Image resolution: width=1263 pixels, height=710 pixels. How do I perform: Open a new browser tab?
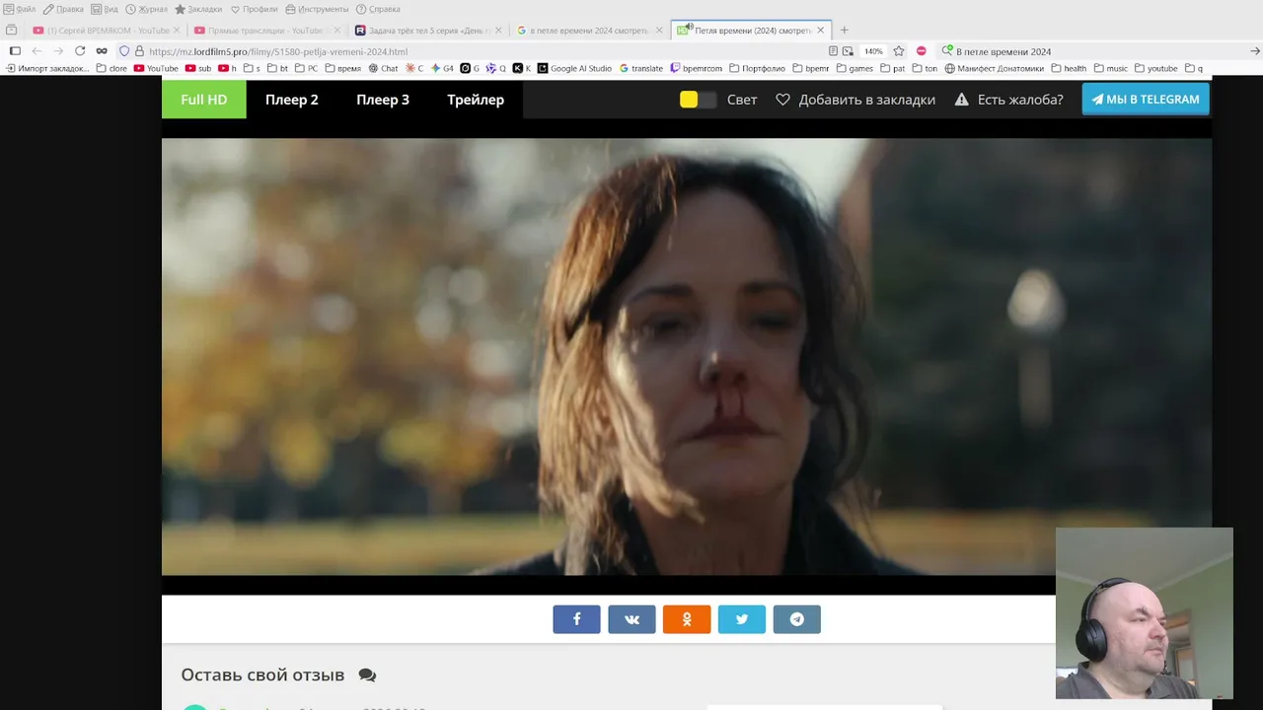(844, 31)
